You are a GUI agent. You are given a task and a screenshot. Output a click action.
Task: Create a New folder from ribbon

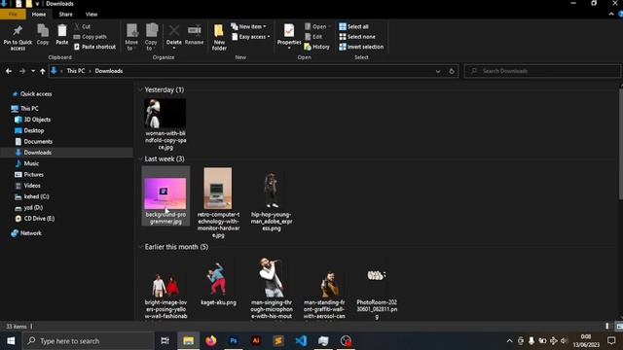[219, 37]
